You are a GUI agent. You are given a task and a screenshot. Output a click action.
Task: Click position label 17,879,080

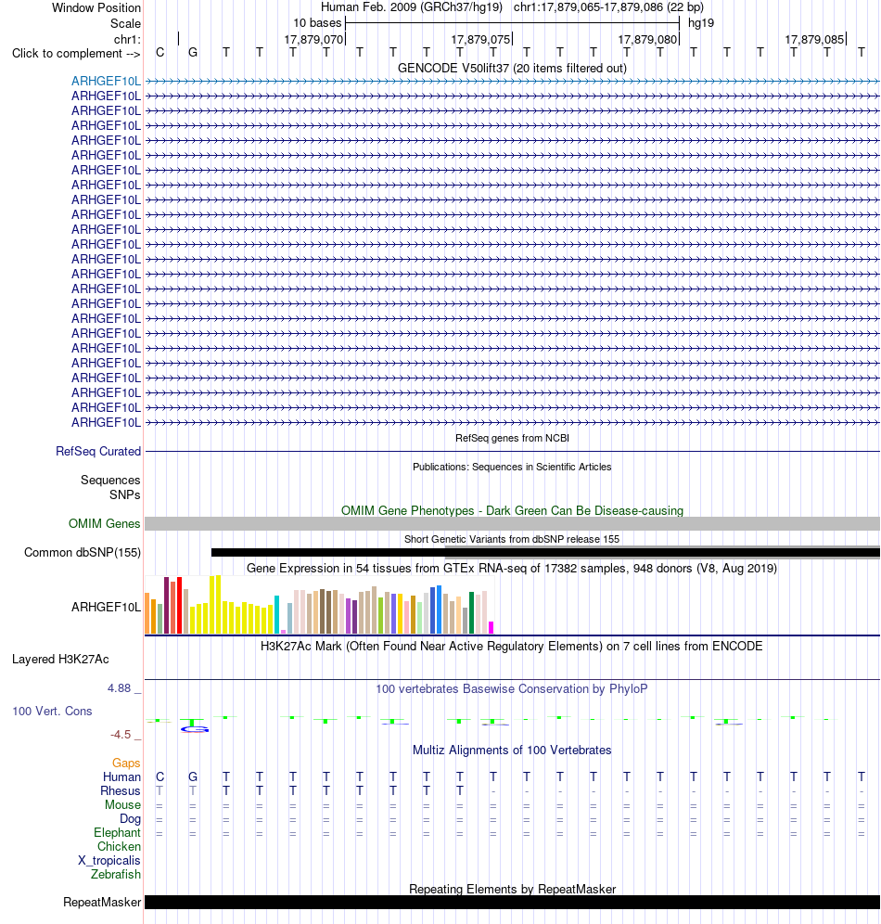click(647, 40)
